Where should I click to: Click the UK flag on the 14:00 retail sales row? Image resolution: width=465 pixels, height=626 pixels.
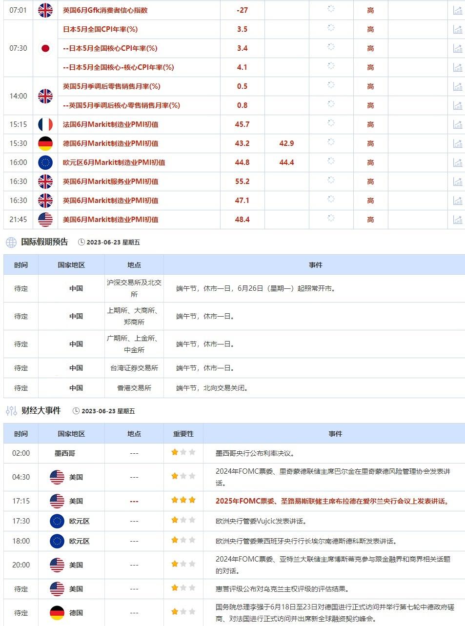(x=45, y=96)
